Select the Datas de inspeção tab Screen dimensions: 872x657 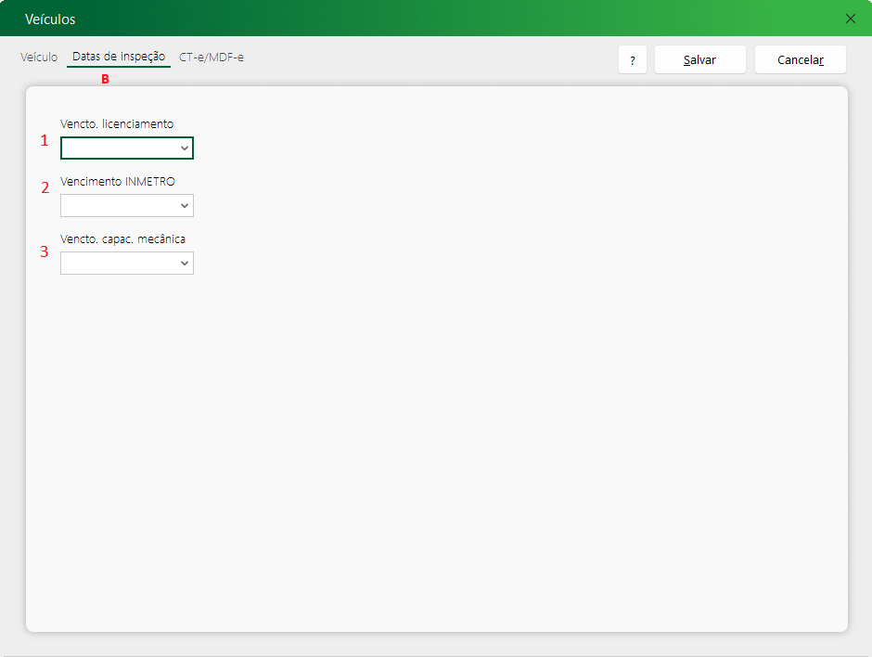point(119,57)
